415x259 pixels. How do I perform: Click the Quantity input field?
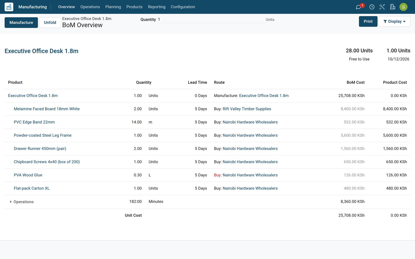212,19
